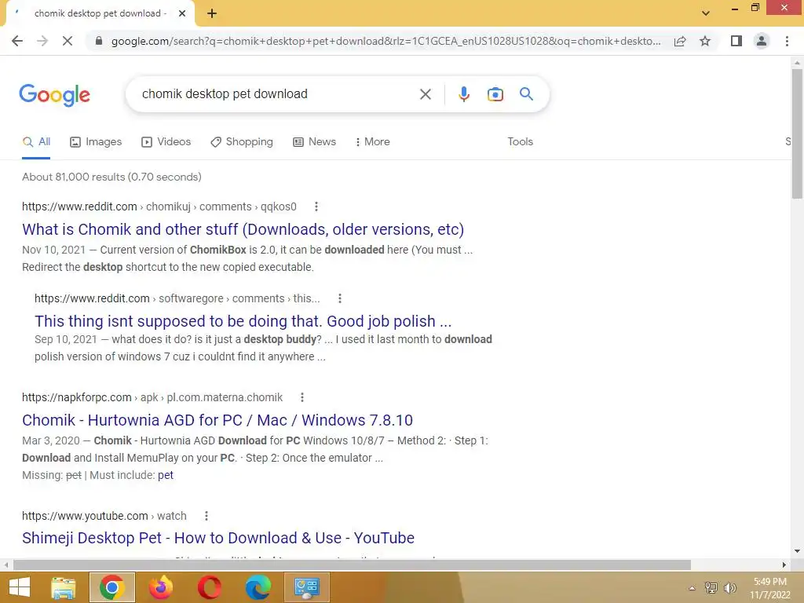This screenshot has width=804, height=603.
Task: View site information padlock icon
Action: coord(99,41)
